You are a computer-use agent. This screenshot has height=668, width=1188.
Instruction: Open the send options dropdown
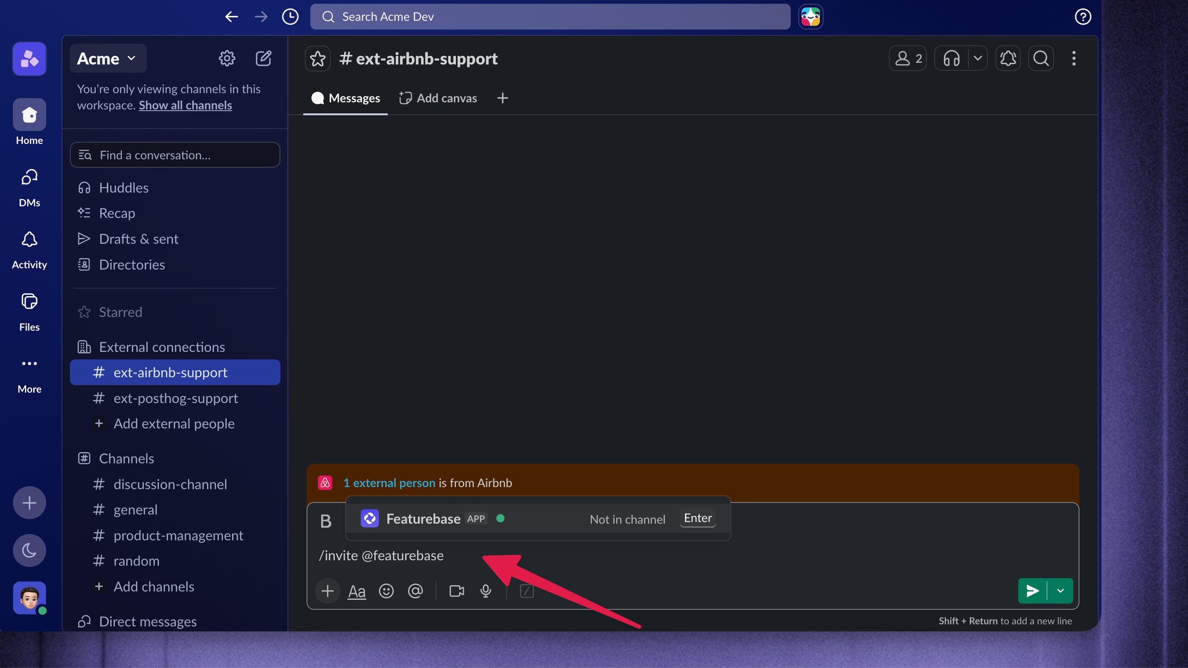1060,591
